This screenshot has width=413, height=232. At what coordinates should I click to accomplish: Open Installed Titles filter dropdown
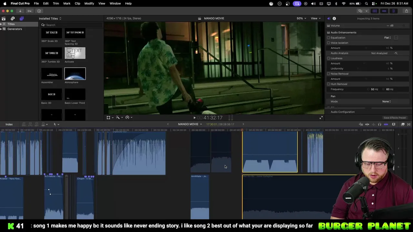click(50, 19)
